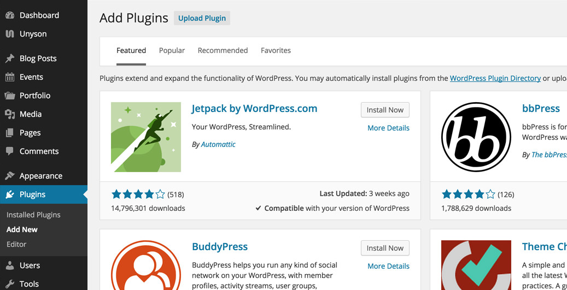Screen dimensions: 567x290
Task: Click the bbPress star rating (126)
Action: 478,194
